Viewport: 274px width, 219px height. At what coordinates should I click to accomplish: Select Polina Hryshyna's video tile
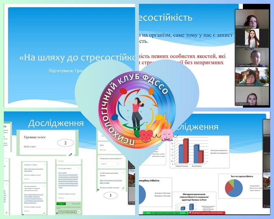252,38
